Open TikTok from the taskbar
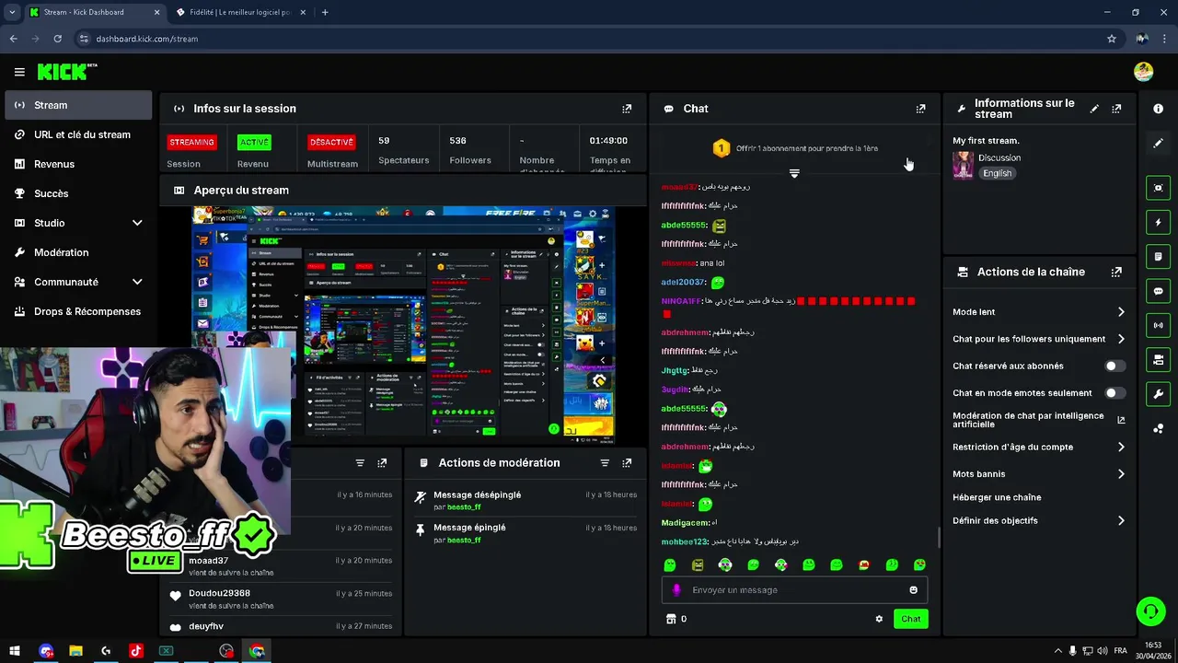Screen dimensions: 1178x663 136,651
